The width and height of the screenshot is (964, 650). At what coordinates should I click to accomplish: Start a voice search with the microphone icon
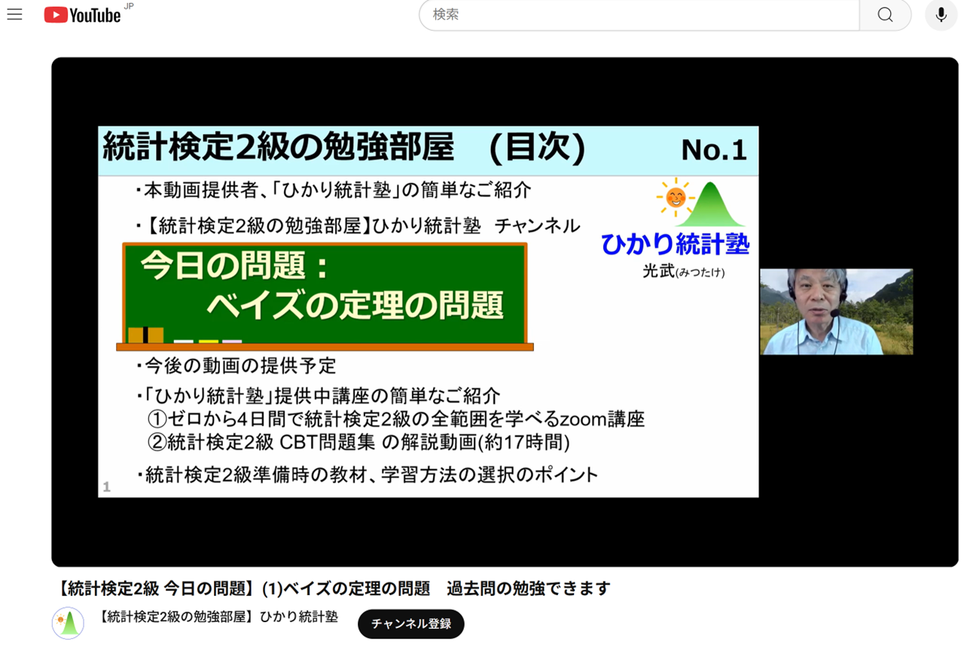939,14
